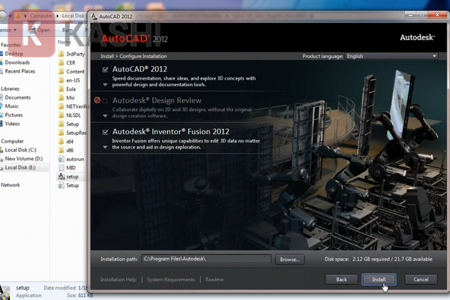450x300 pixels.
Task: Click Burn in Explorer toolbar
Action: click(x=67, y=30)
